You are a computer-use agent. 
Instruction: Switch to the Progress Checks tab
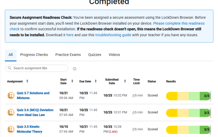pos(34,55)
